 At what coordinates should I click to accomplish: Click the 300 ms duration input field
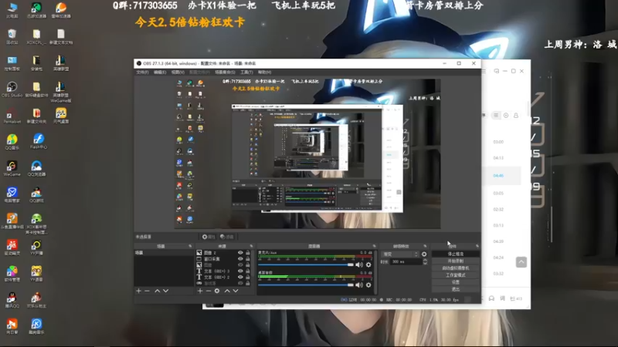[x=406, y=261]
